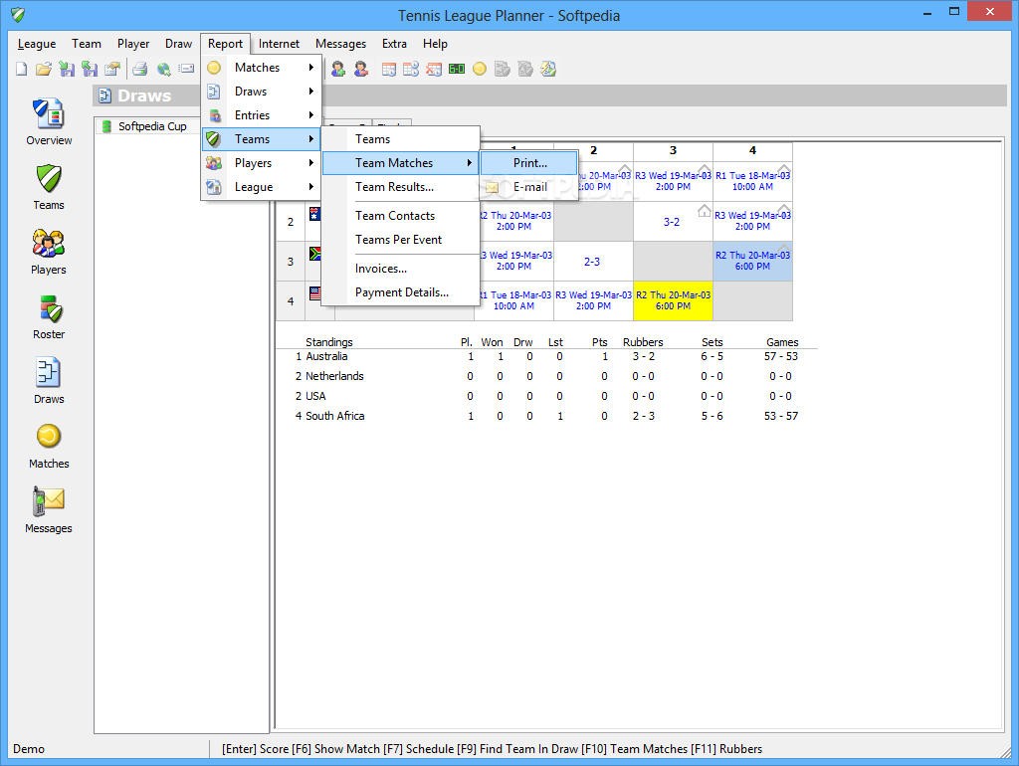Click the yellow highlighted R2 match cell
Viewport: 1019px width, 766px height.
click(x=673, y=300)
